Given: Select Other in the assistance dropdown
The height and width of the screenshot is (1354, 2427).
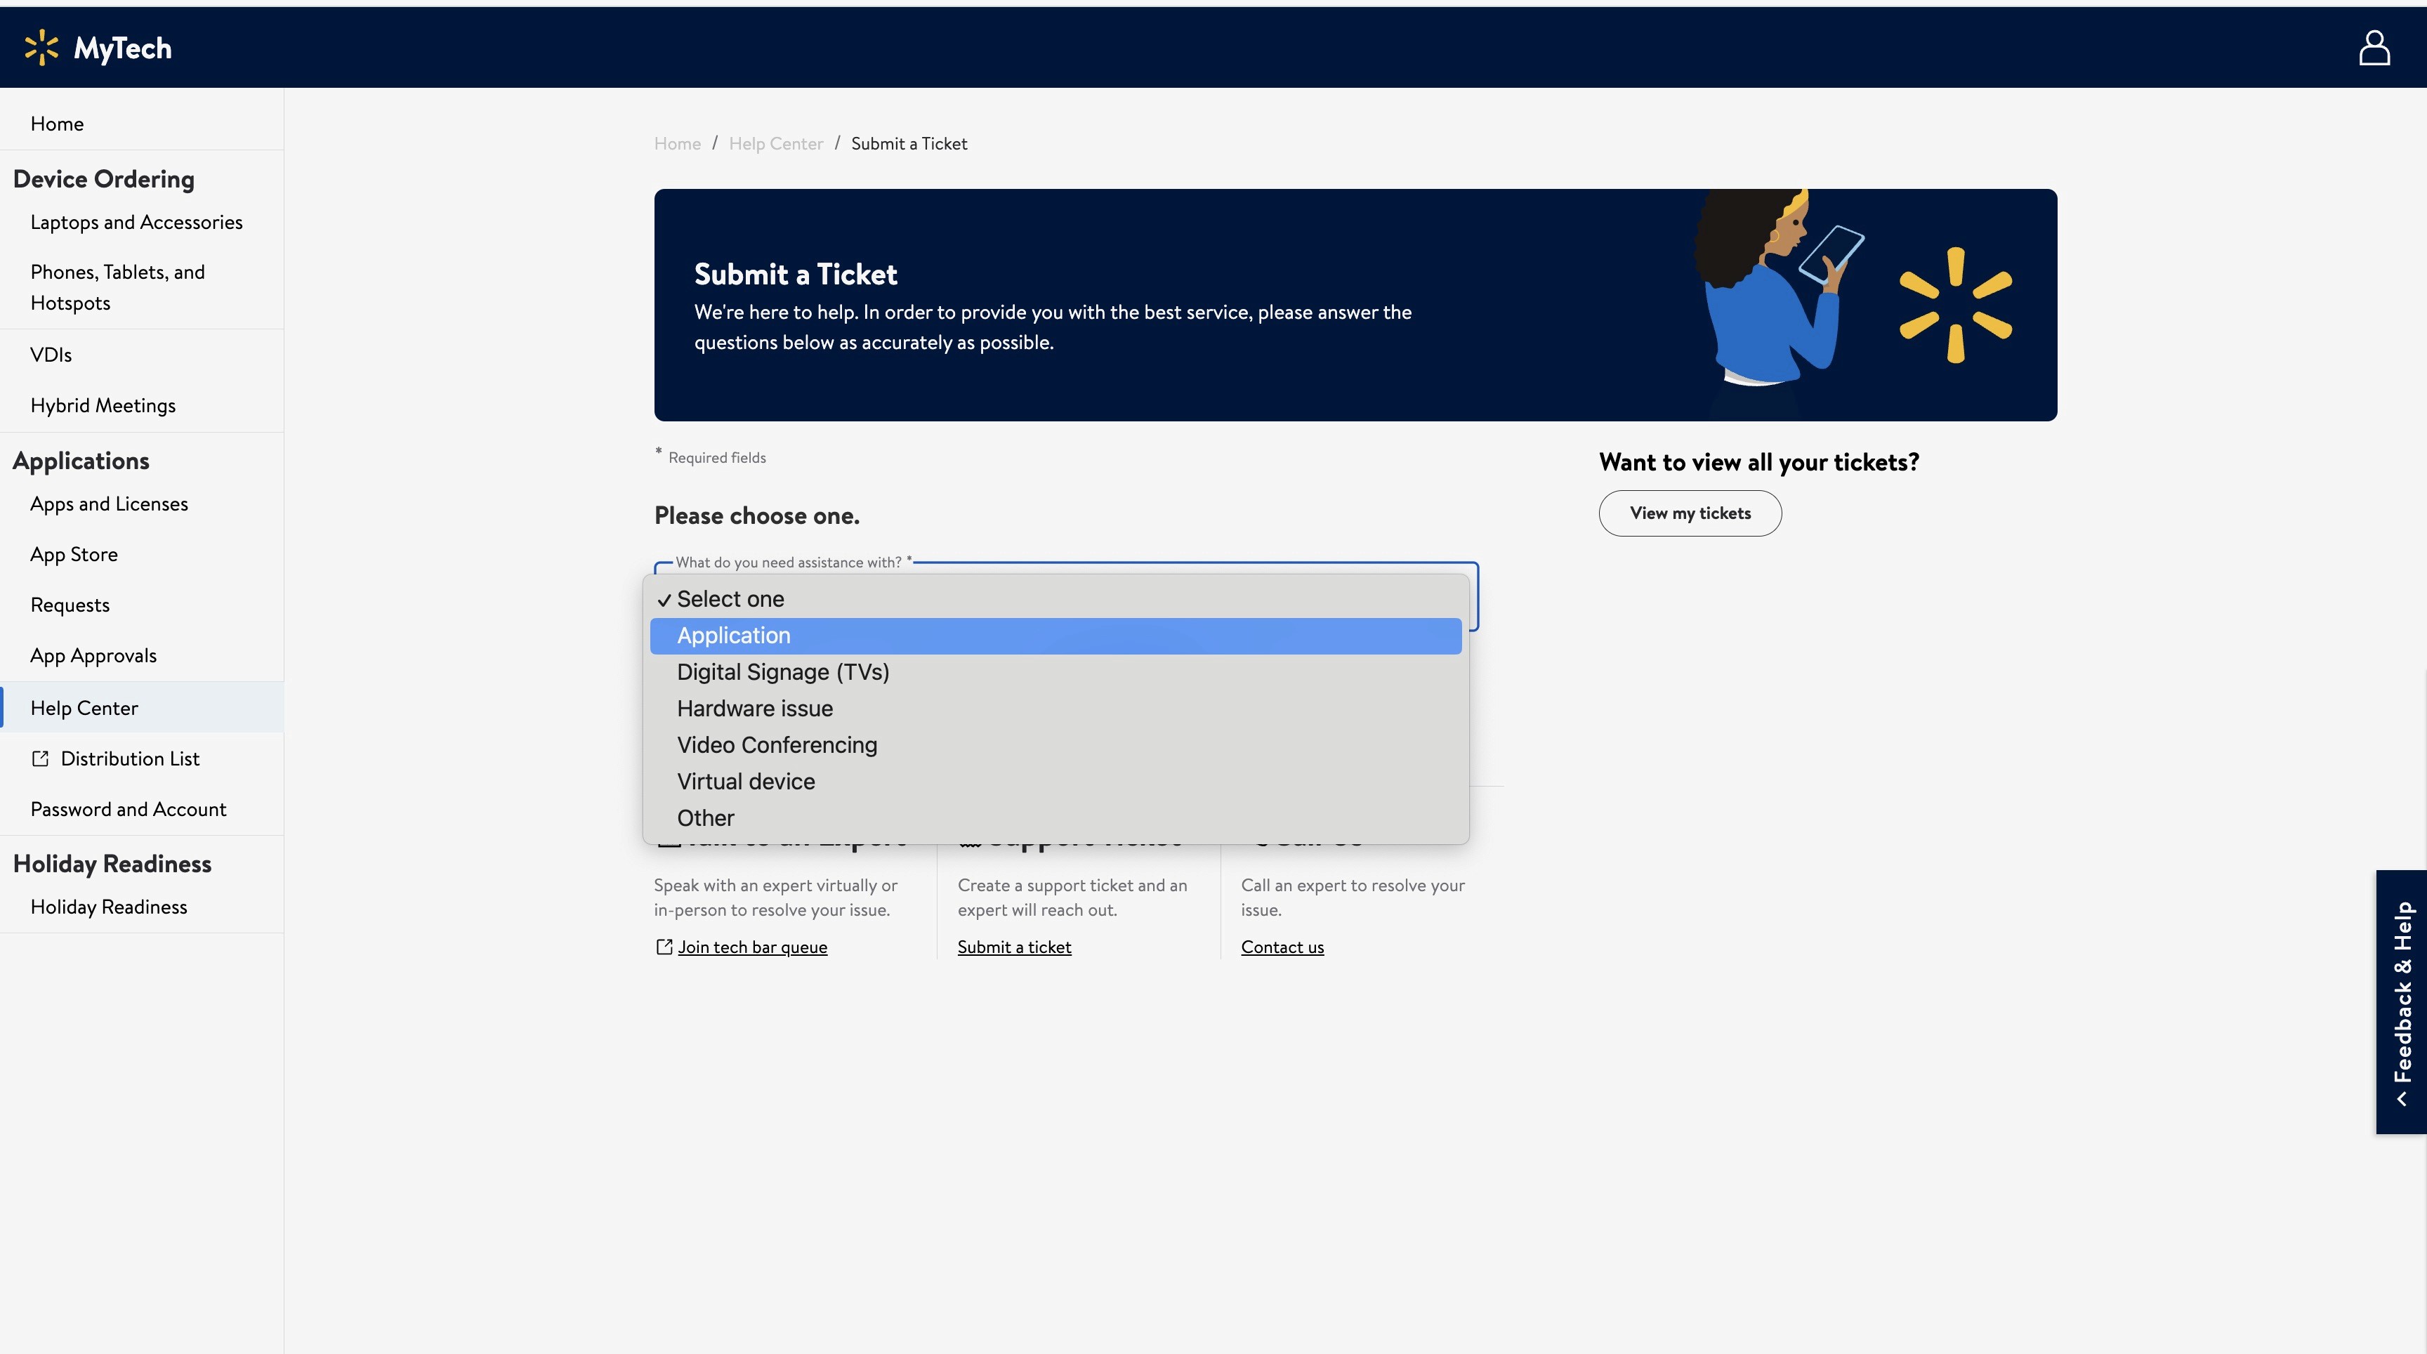Looking at the screenshot, I should click(705, 819).
